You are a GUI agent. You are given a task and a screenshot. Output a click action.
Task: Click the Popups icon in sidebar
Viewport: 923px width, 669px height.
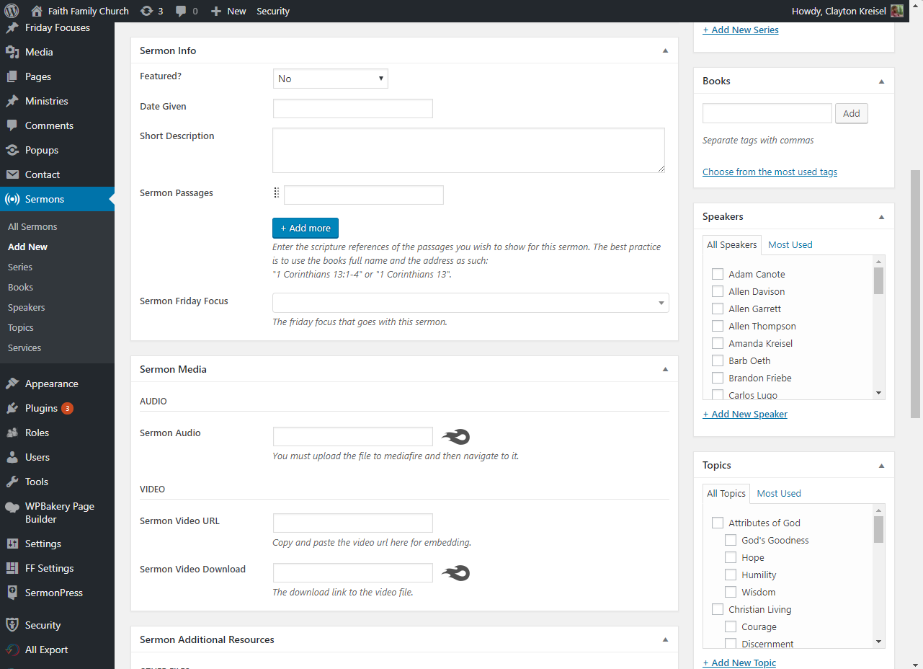coord(12,150)
